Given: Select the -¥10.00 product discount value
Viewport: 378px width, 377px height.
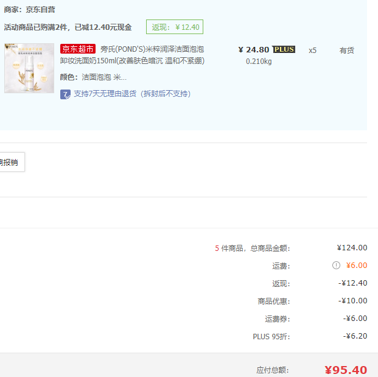Looking at the screenshot, I should [352, 300].
